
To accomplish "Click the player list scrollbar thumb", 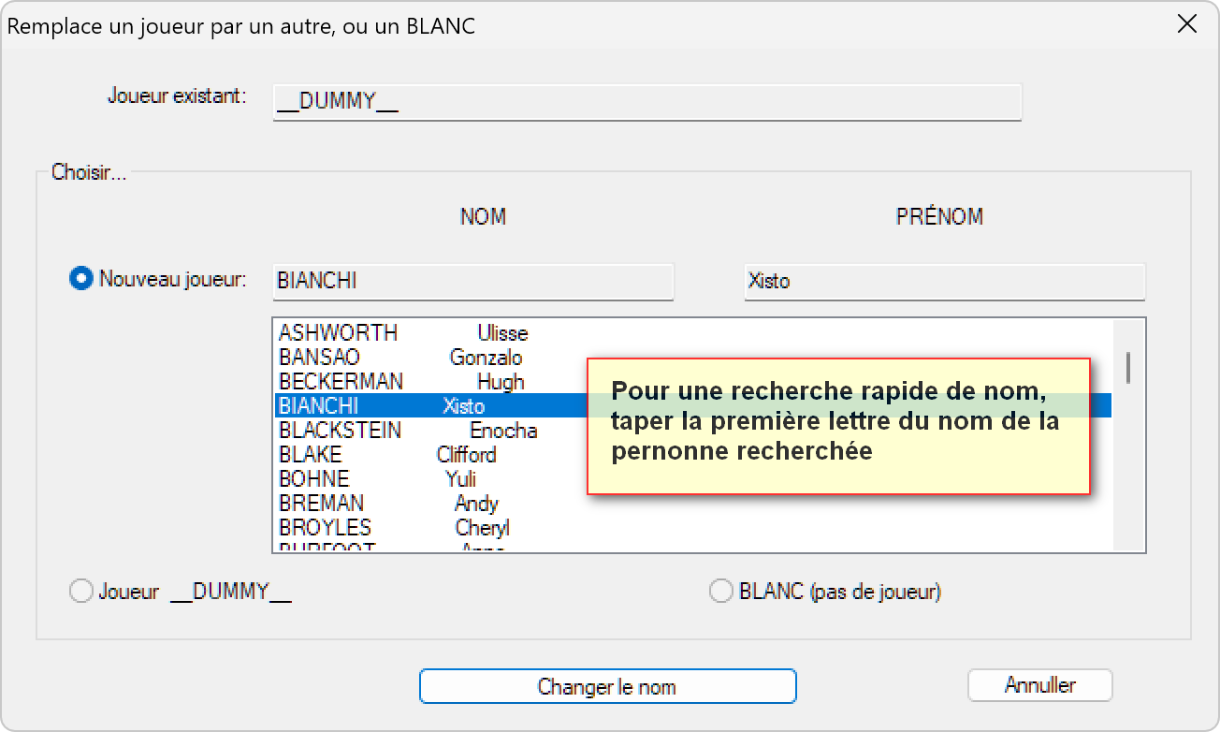I will pyautogui.click(x=1128, y=367).
